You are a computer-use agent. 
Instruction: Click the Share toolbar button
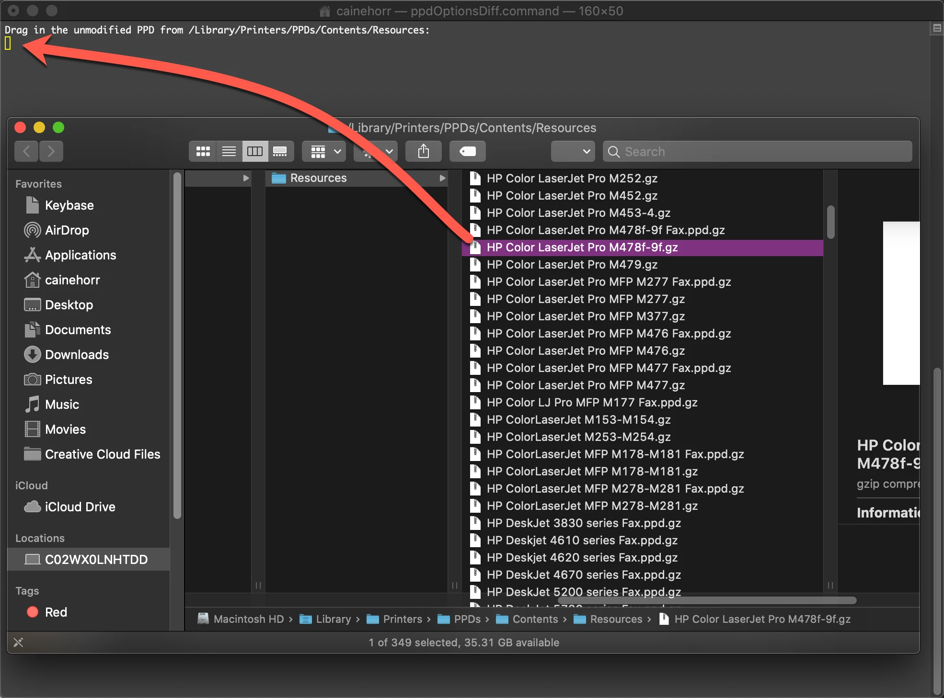click(424, 151)
